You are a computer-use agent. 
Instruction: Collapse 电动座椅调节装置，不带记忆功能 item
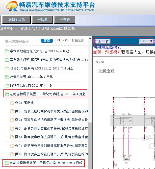48,94
